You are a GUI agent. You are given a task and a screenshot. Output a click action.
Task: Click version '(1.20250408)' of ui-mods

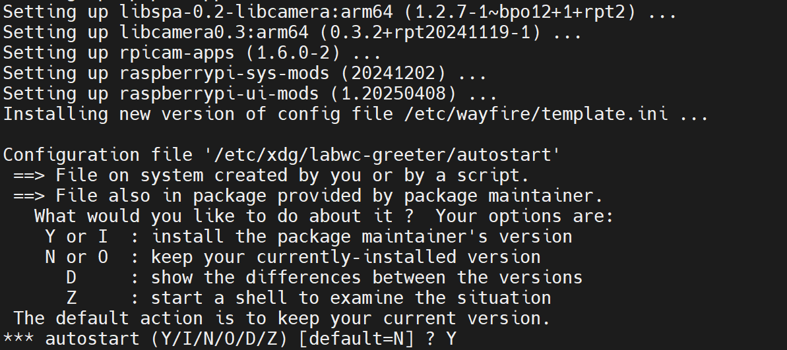click(x=393, y=93)
